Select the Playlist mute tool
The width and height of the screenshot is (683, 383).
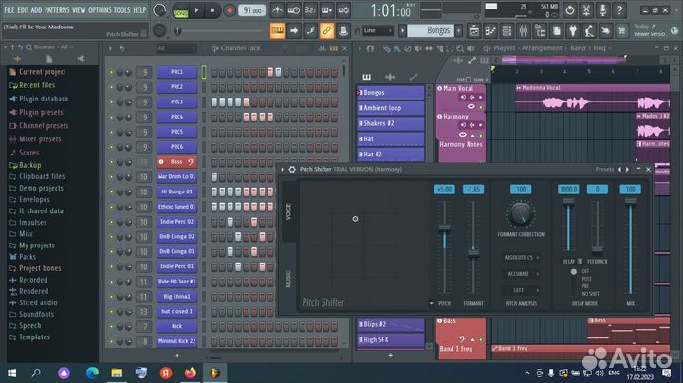pos(418,48)
